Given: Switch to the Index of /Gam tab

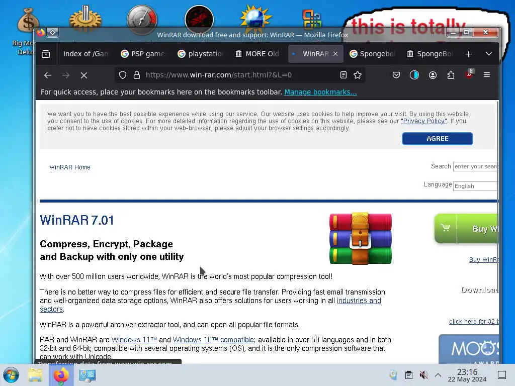Looking at the screenshot, I should 85,54.
